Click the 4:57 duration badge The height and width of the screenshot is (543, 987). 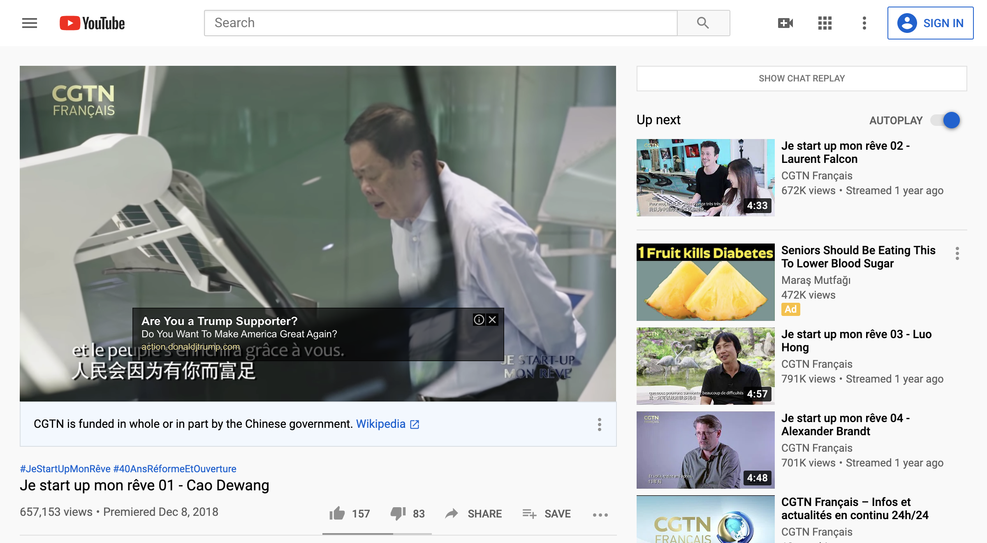point(757,394)
